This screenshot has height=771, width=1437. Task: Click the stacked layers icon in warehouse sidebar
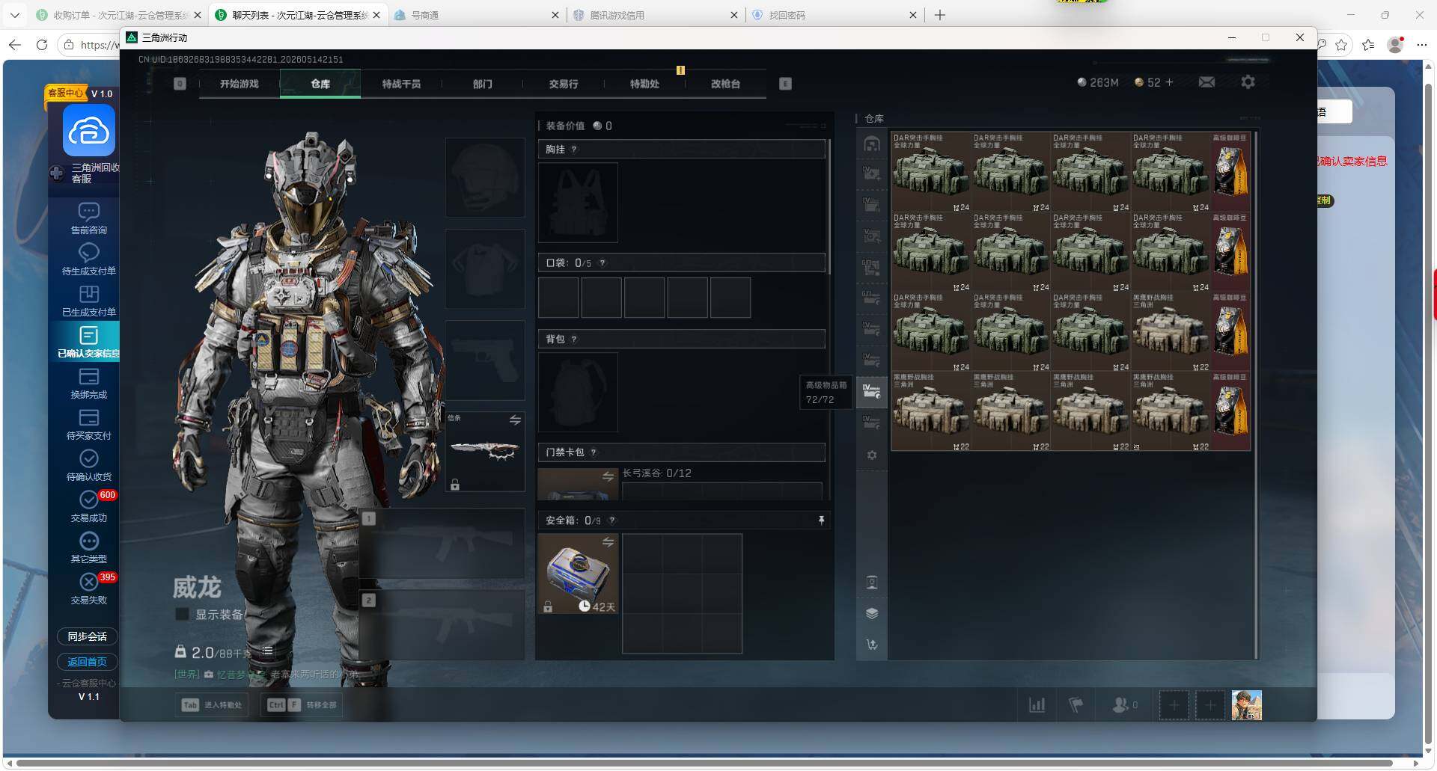(872, 613)
